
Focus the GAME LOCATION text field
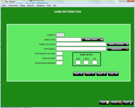pos(81,44)
